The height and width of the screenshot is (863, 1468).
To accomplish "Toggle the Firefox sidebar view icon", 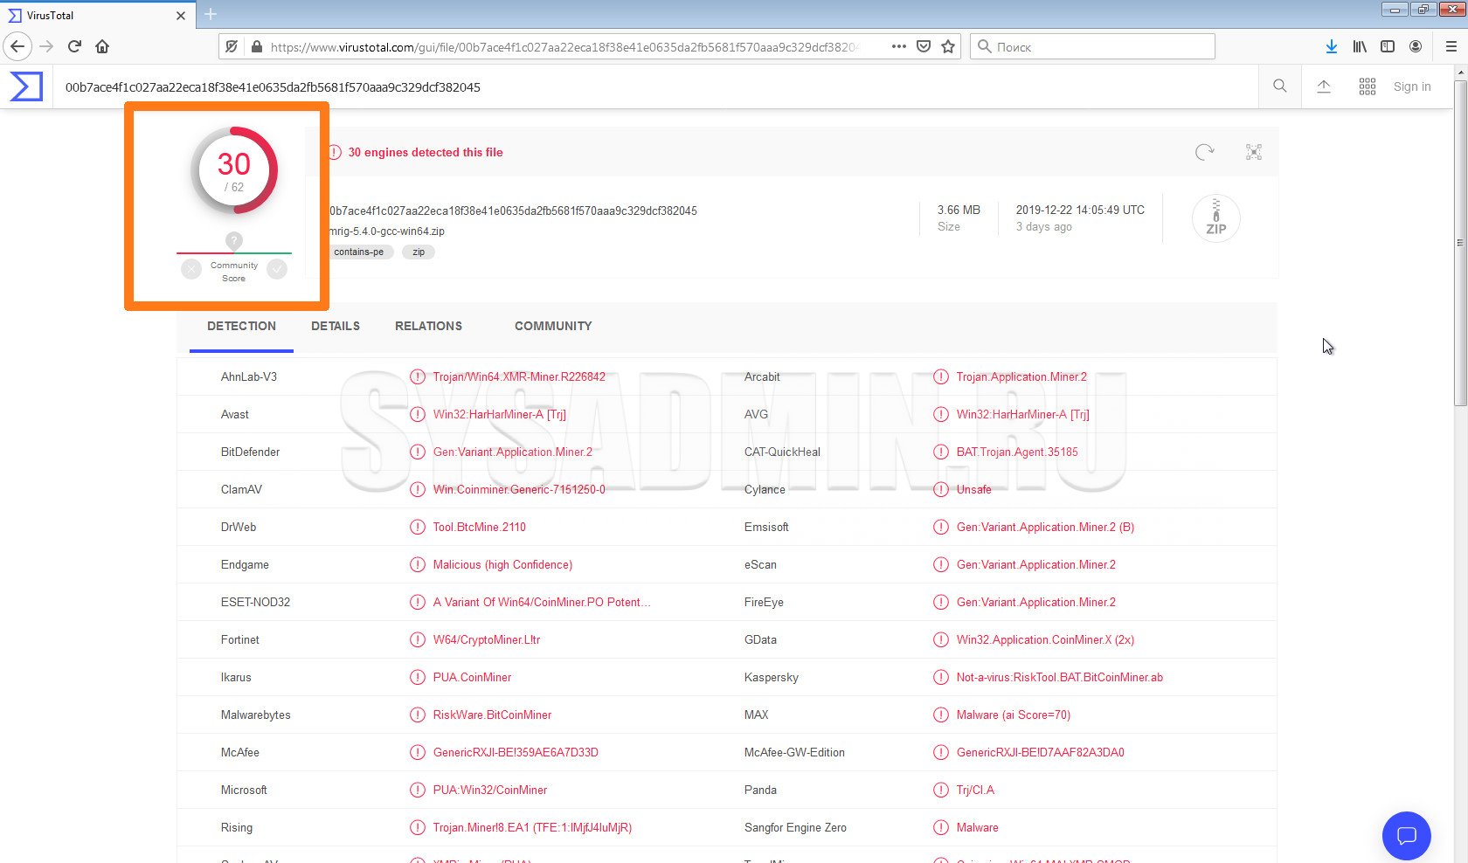I will (1388, 46).
